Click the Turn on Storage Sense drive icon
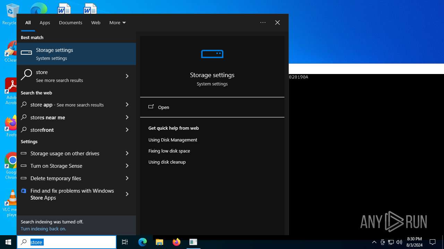Viewport: 444px width, 249px height. 24,166
